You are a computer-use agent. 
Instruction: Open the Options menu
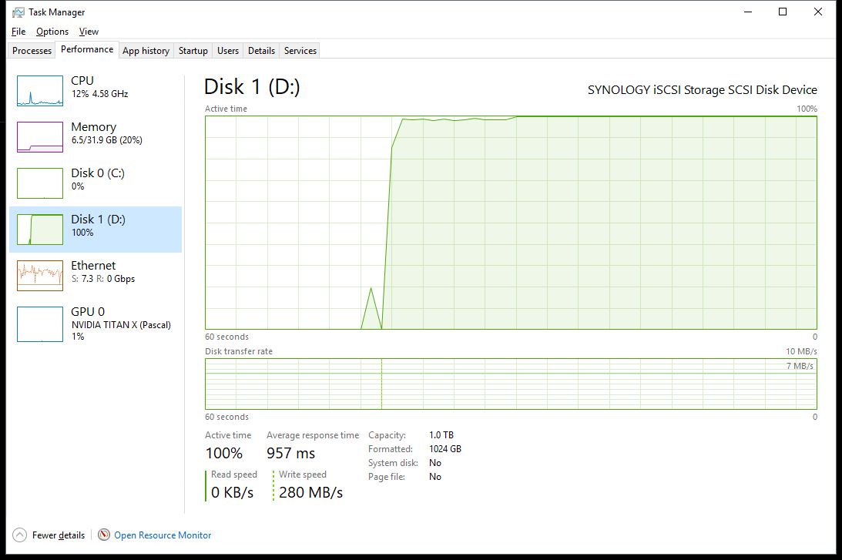[x=52, y=32]
